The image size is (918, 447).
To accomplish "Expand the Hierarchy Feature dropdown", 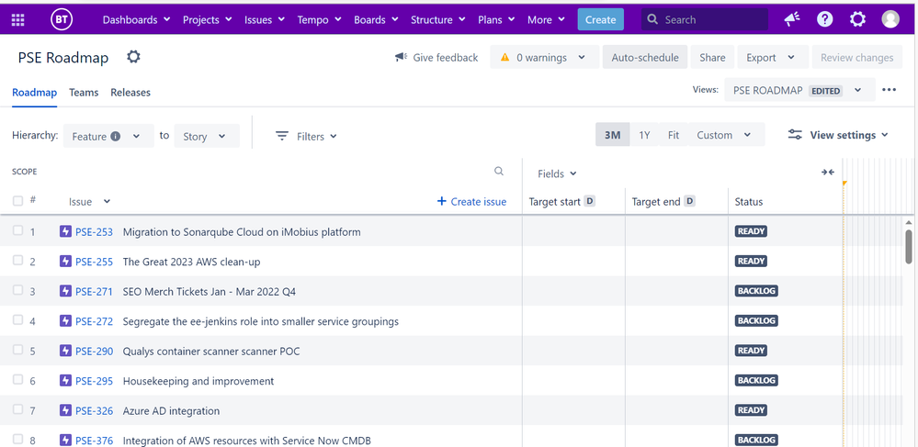I will pos(108,137).
